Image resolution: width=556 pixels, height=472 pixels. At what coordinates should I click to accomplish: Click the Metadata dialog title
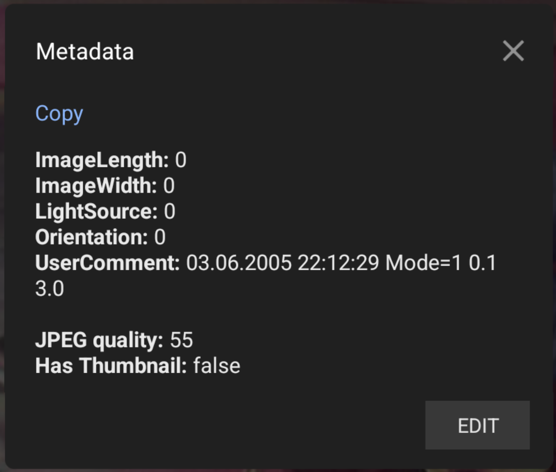click(x=85, y=52)
